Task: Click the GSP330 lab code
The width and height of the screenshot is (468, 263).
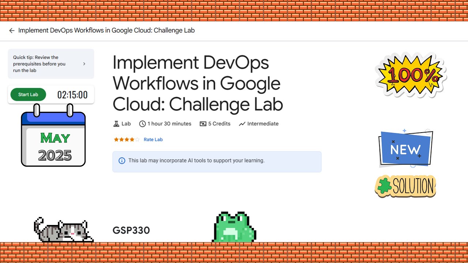Action: pos(131,230)
